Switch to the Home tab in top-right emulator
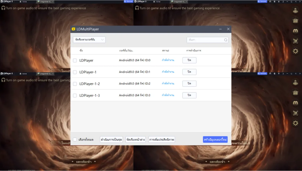 [157, 1]
